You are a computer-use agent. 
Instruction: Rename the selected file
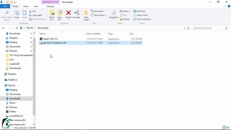(x=77, y=14)
